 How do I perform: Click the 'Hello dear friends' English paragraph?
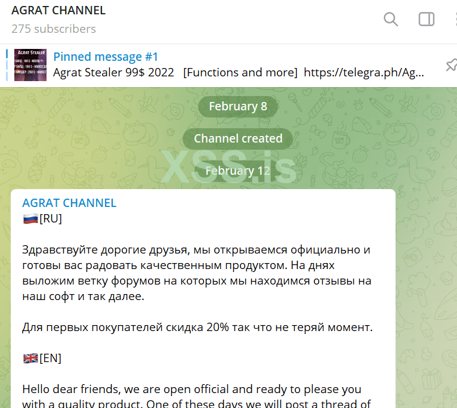[197, 396]
